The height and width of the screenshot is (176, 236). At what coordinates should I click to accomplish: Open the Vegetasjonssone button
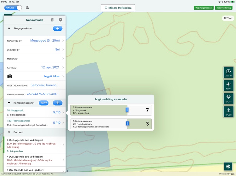(204, 8)
